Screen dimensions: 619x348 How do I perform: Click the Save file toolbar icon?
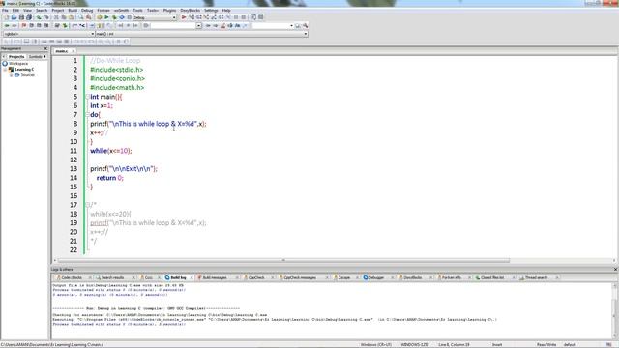21,17
